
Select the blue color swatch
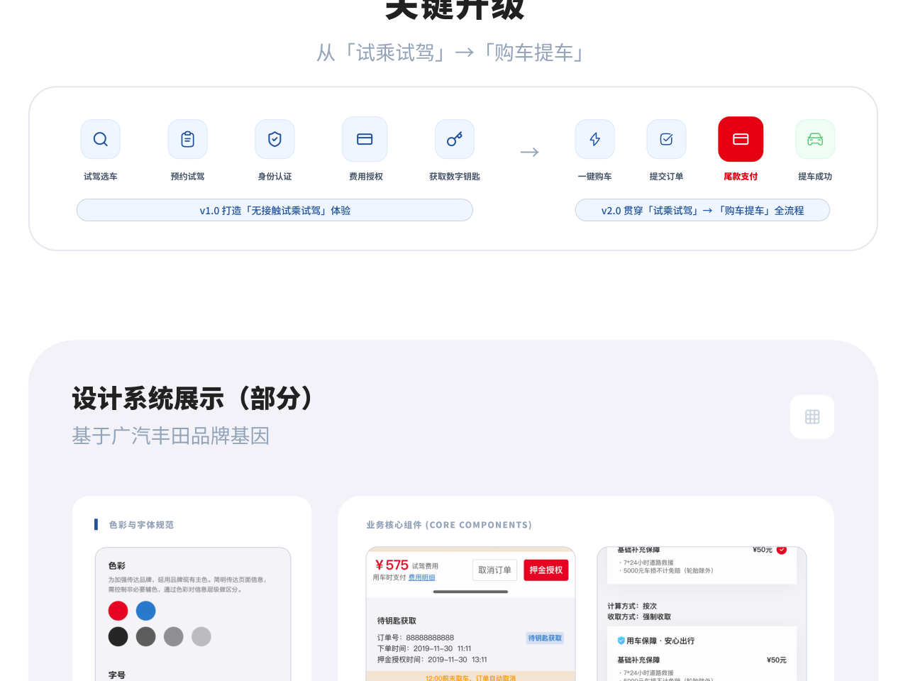(x=146, y=611)
